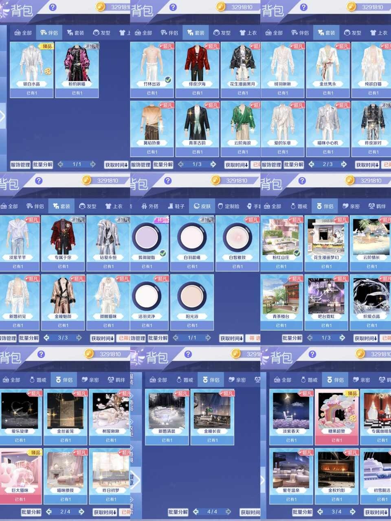This screenshot has width=391, height=521.
Task: Open 获取时间 sort dropdown beside 2/4 pager
Action: click(105, 512)
